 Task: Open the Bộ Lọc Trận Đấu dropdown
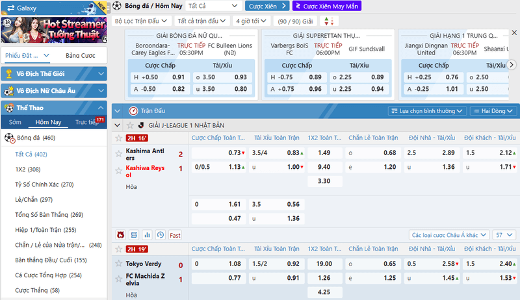[141, 21]
